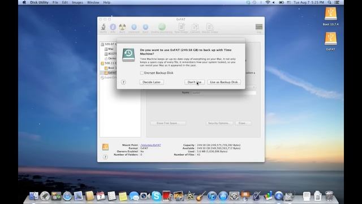Click the Enable Journaling toolbar icon
362x204 pixels.
[x=162, y=27]
